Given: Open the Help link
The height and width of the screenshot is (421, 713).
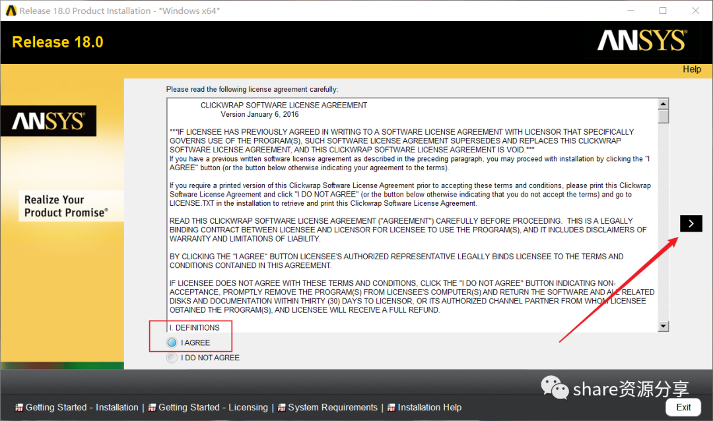Looking at the screenshot, I should click(x=692, y=69).
